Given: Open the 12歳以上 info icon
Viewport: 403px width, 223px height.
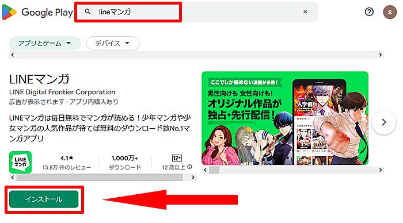Looking at the screenshot, I should (189, 167).
